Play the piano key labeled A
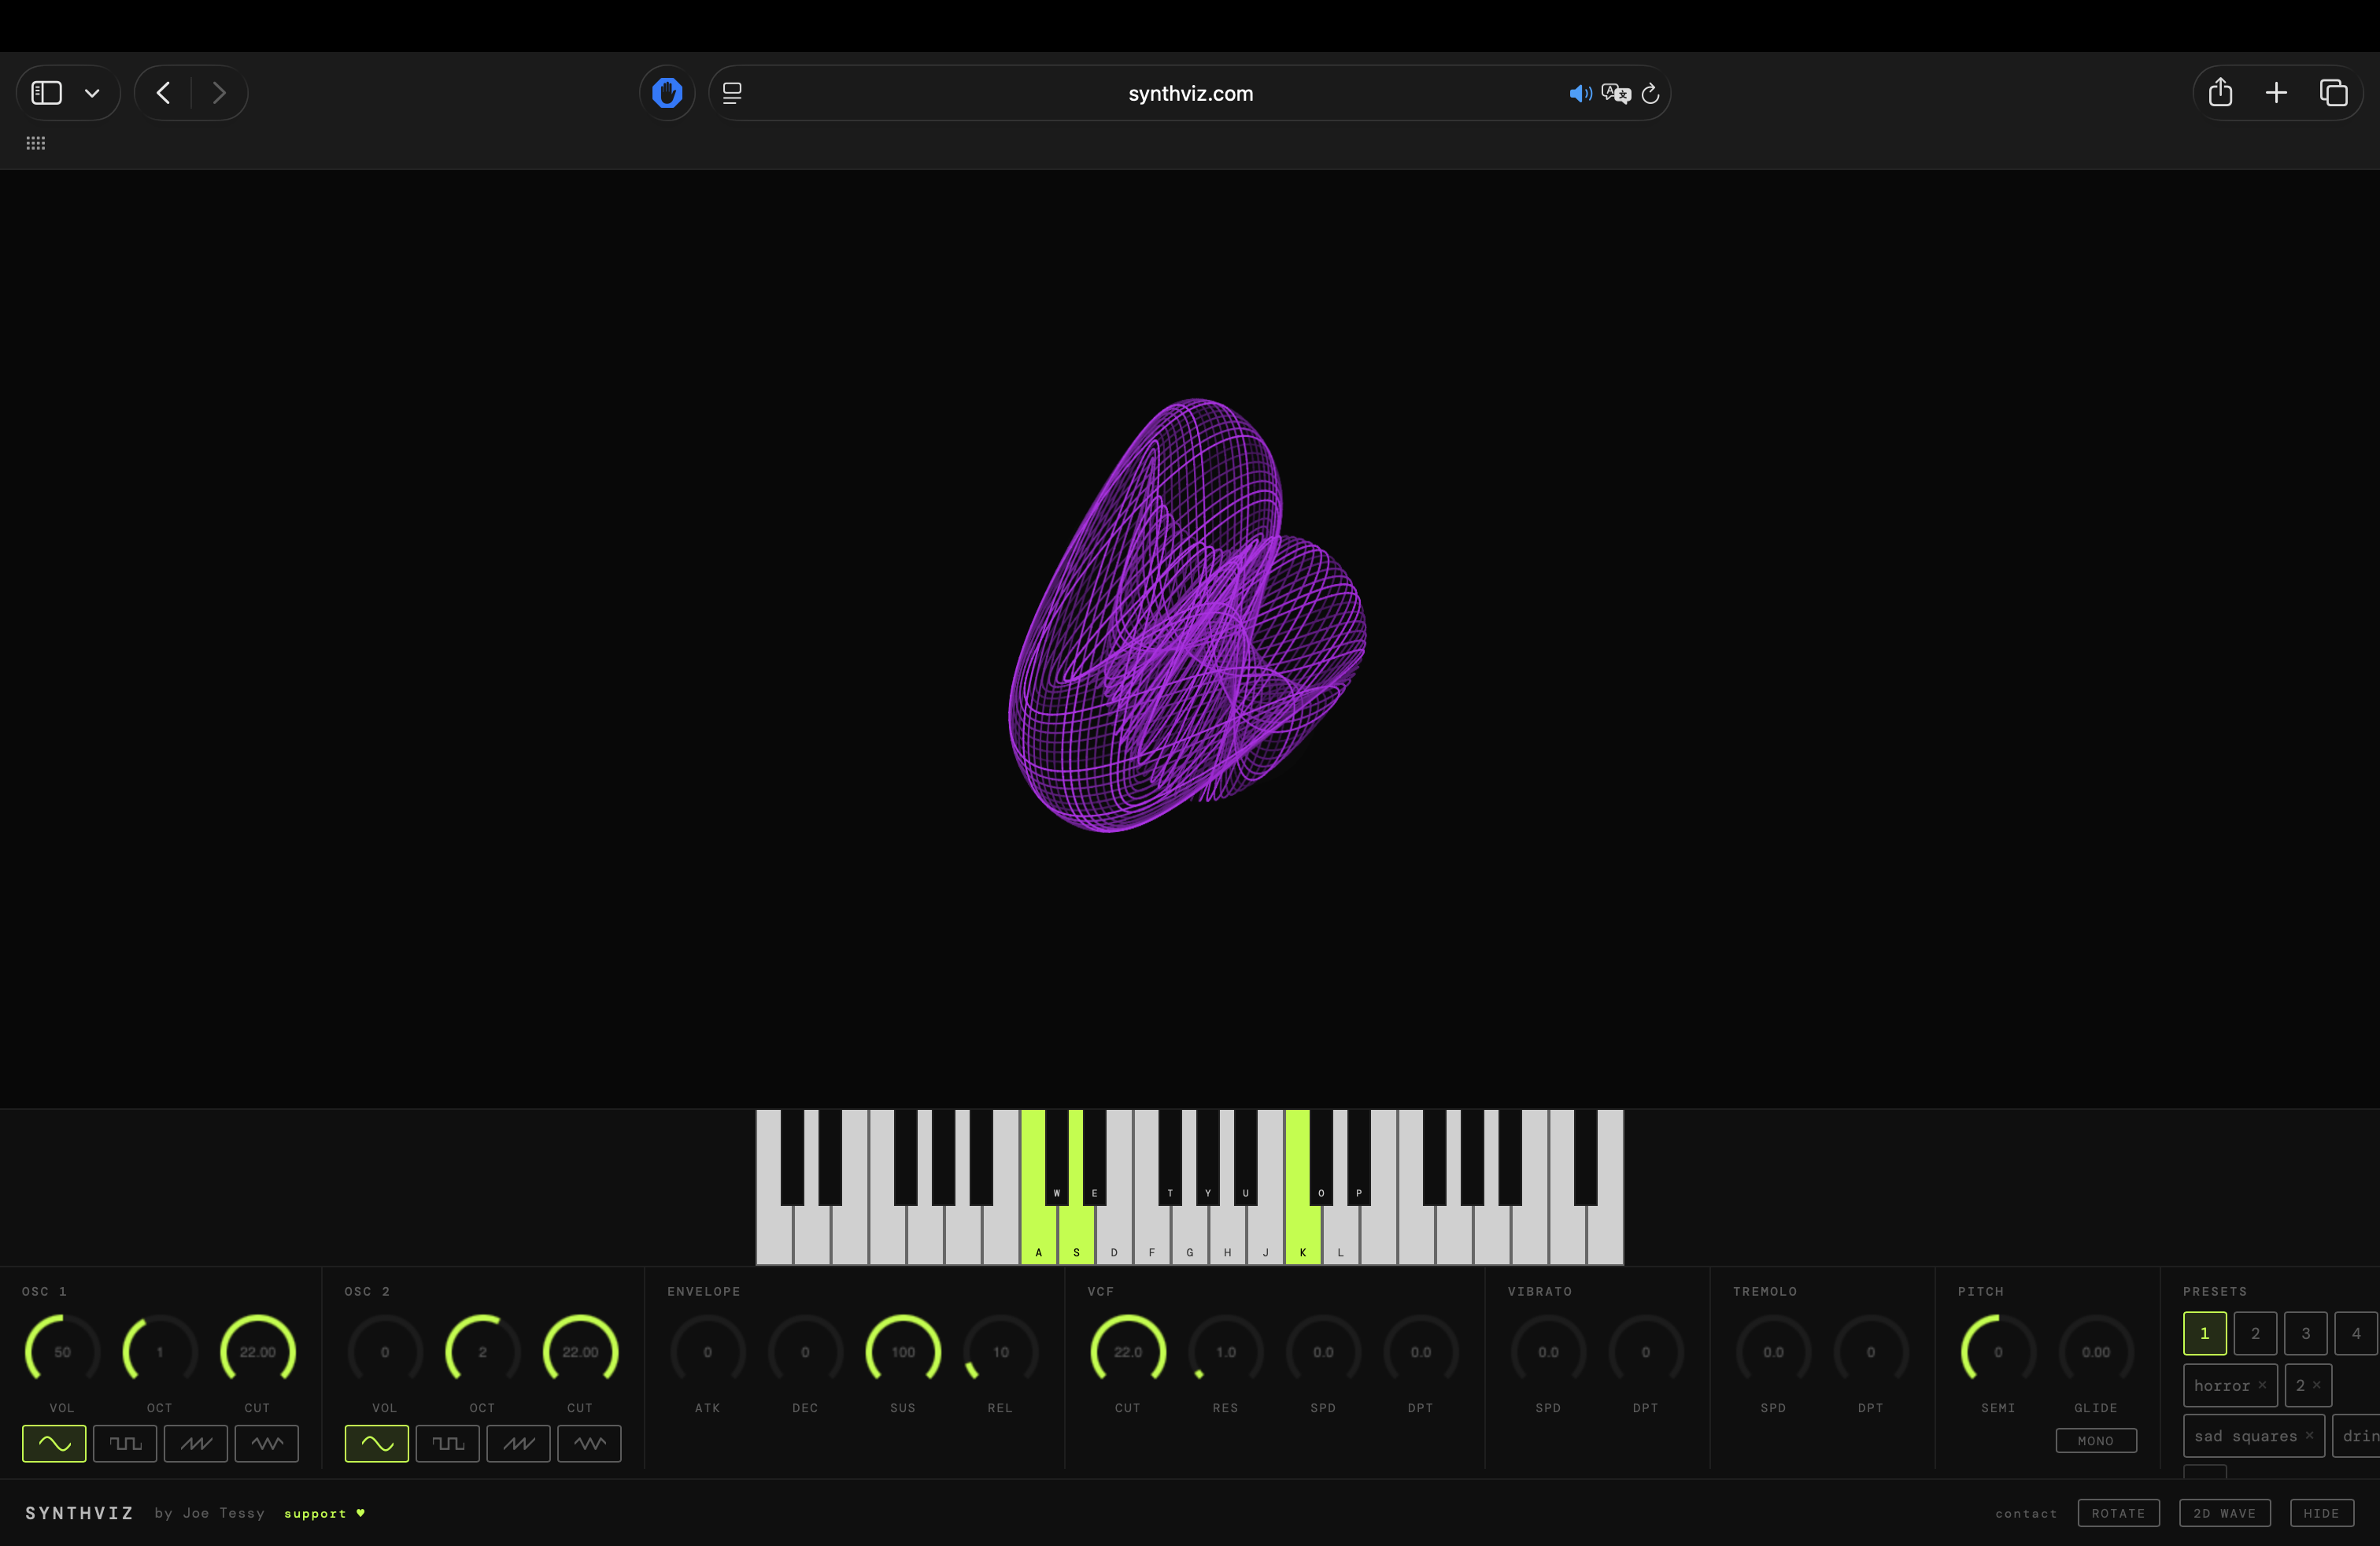 pyautogui.click(x=1039, y=1235)
